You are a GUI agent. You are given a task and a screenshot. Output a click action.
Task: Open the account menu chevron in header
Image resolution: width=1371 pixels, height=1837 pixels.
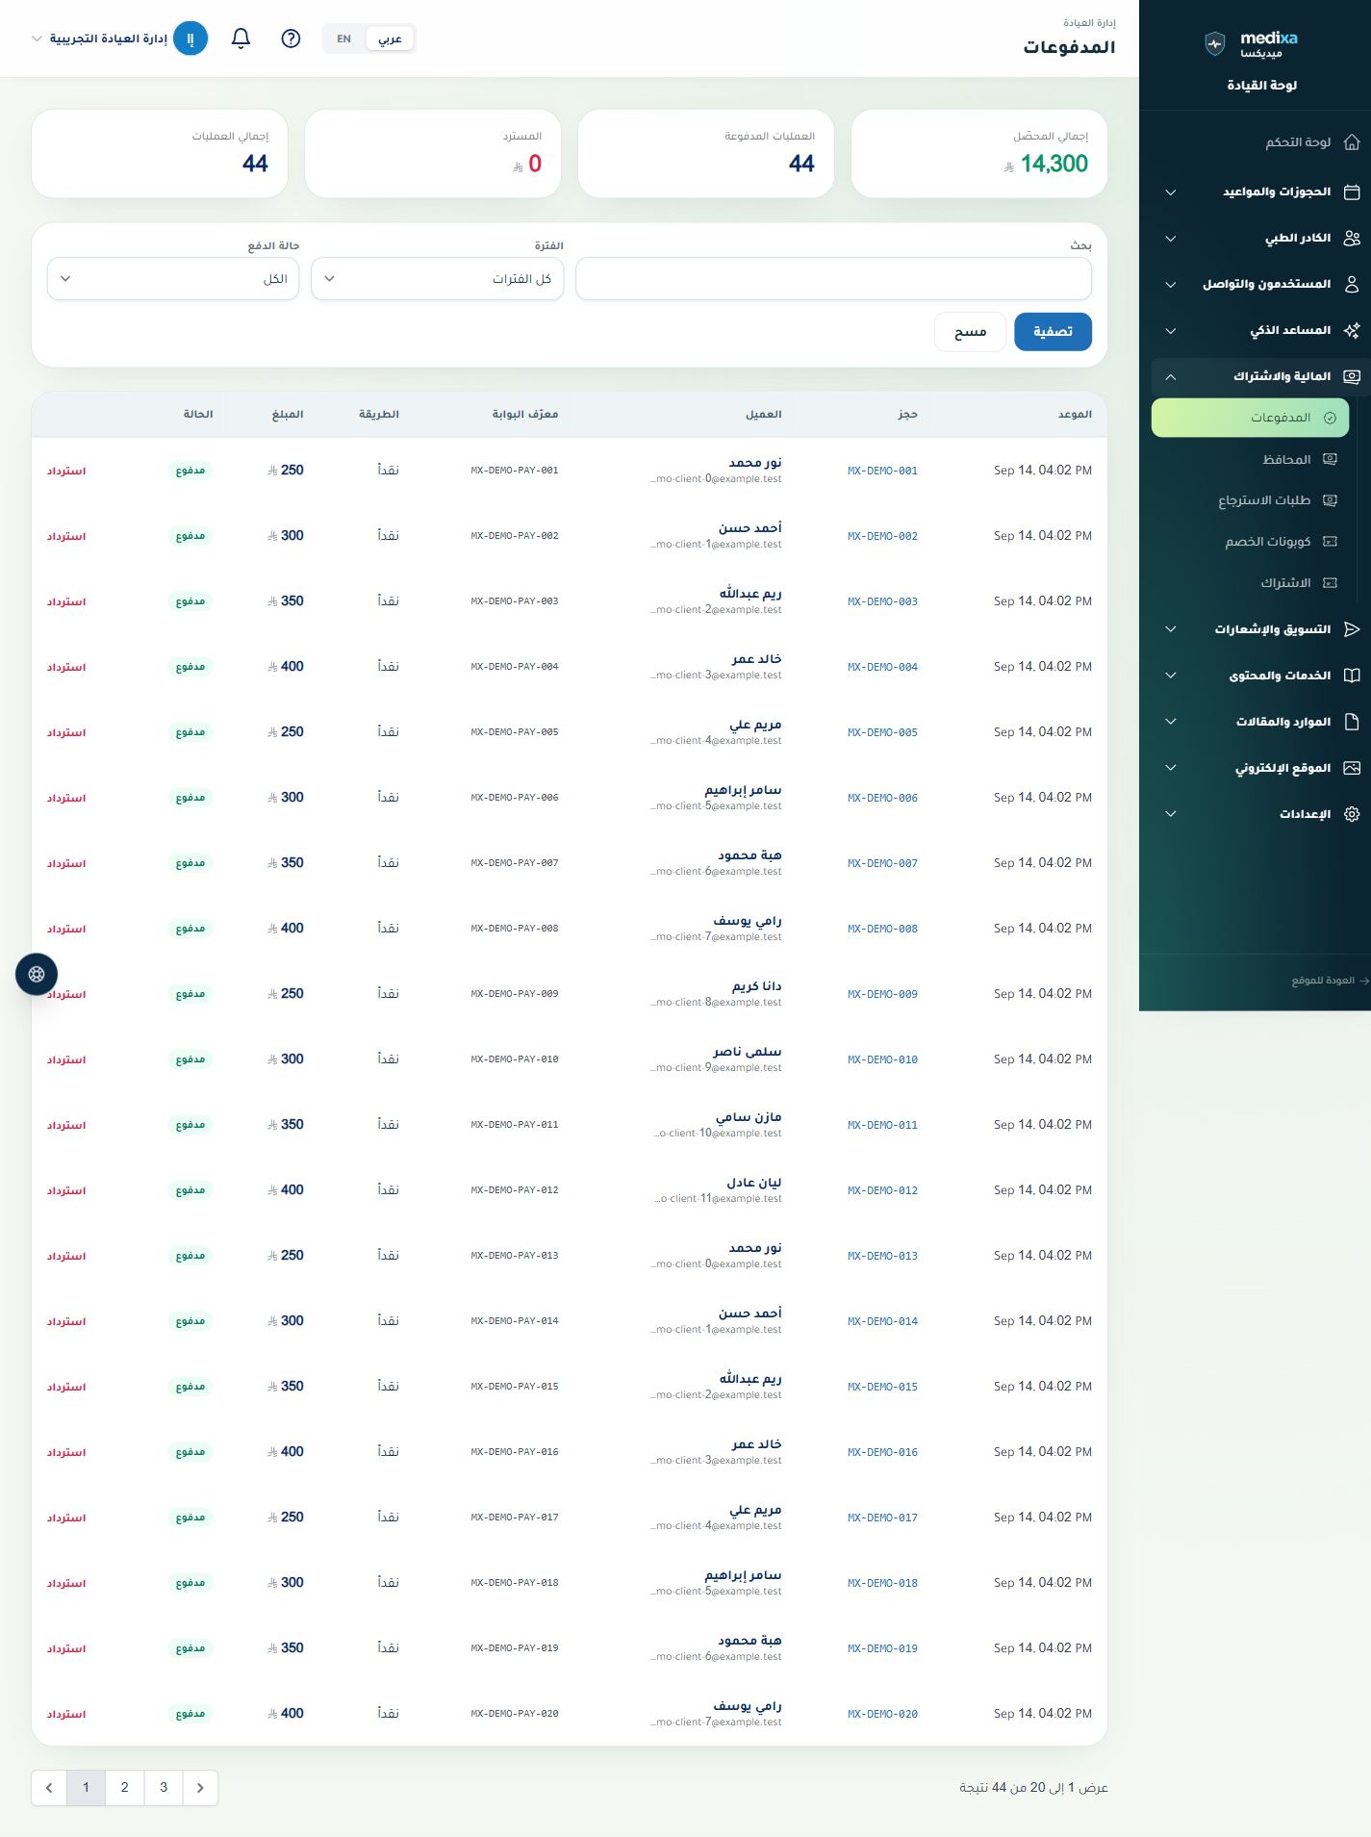(37, 38)
